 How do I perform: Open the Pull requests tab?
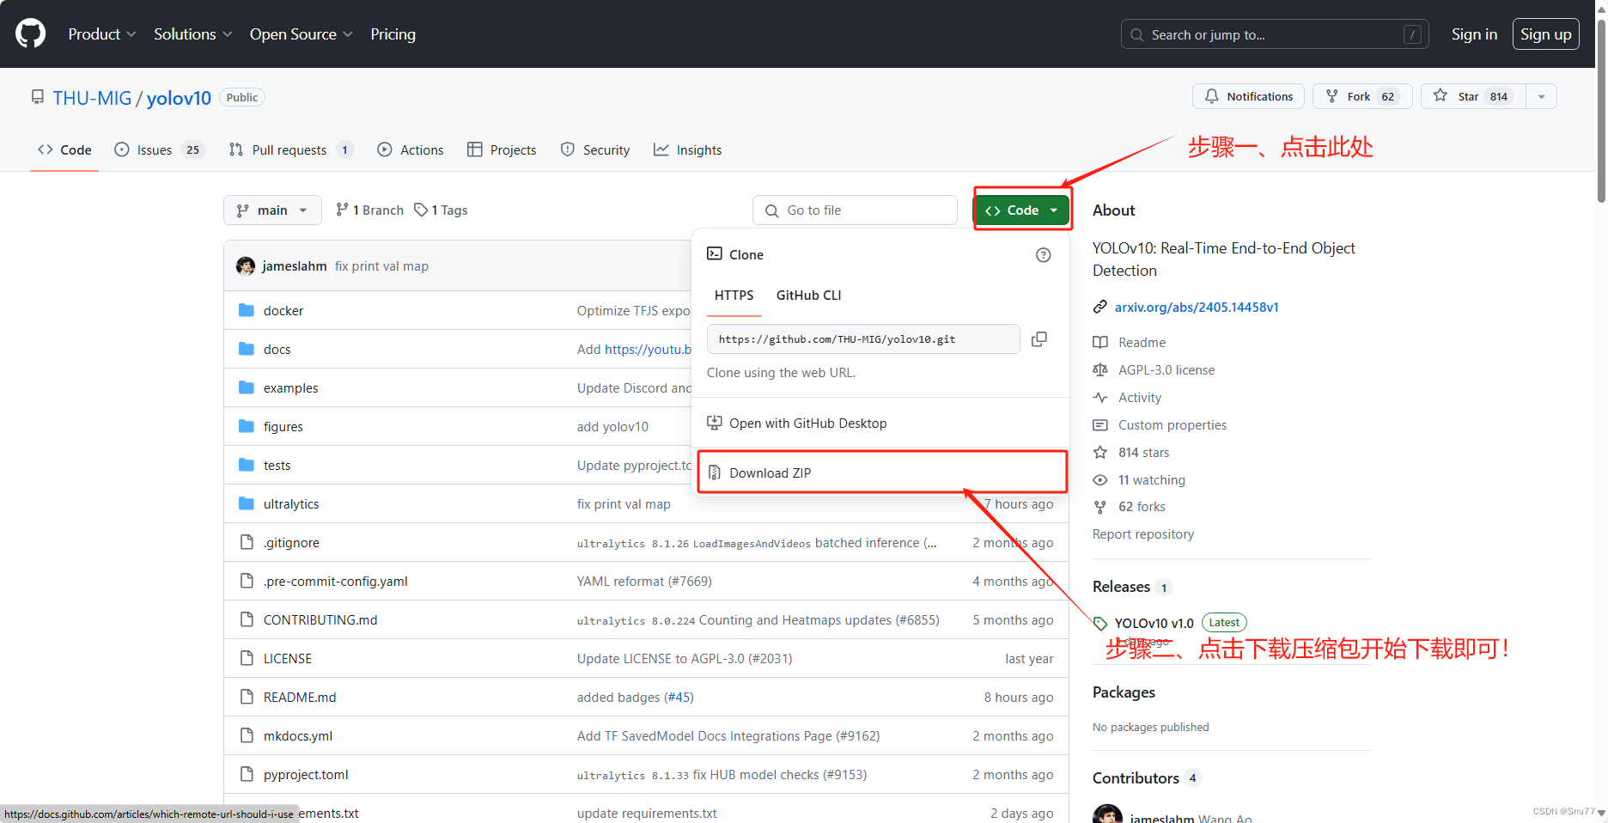pos(291,149)
